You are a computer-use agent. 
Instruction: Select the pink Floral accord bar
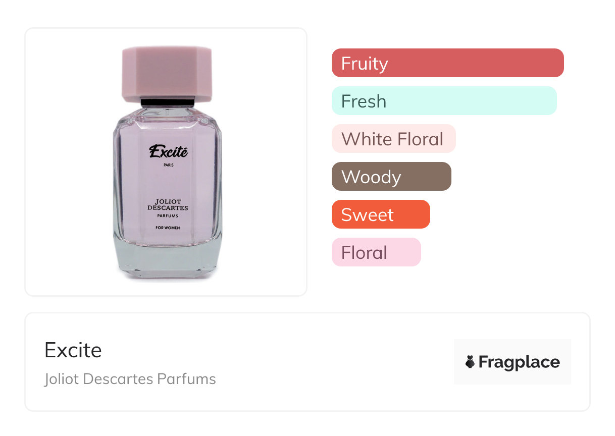[x=376, y=252]
